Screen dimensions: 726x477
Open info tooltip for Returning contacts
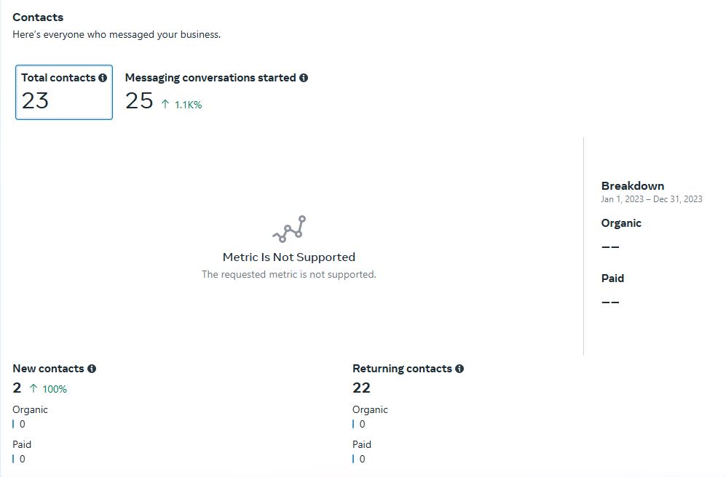(x=459, y=369)
